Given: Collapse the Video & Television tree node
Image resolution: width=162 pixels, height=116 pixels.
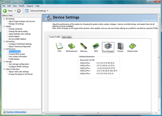Looking at the screenshot, I should 4,69.
